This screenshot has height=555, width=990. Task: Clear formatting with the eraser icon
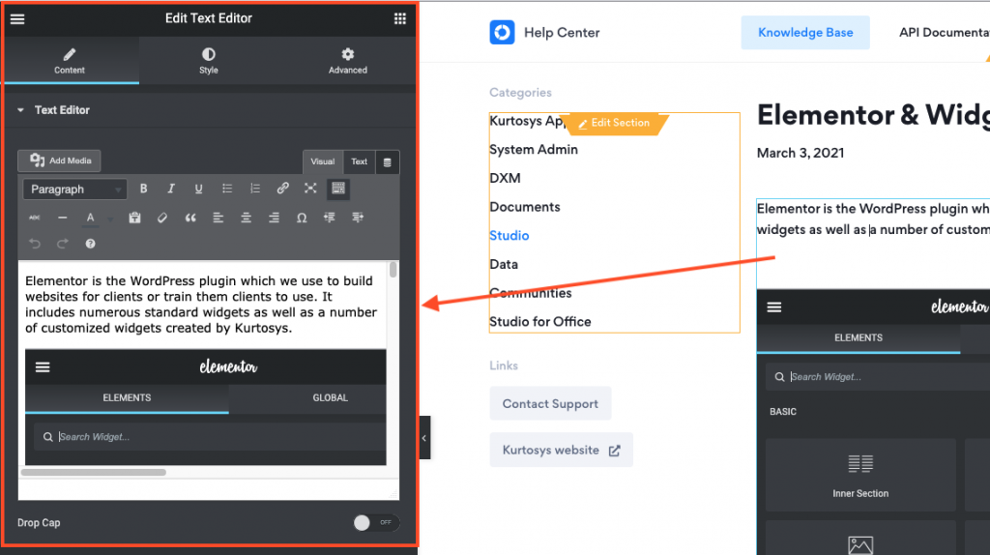click(162, 218)
